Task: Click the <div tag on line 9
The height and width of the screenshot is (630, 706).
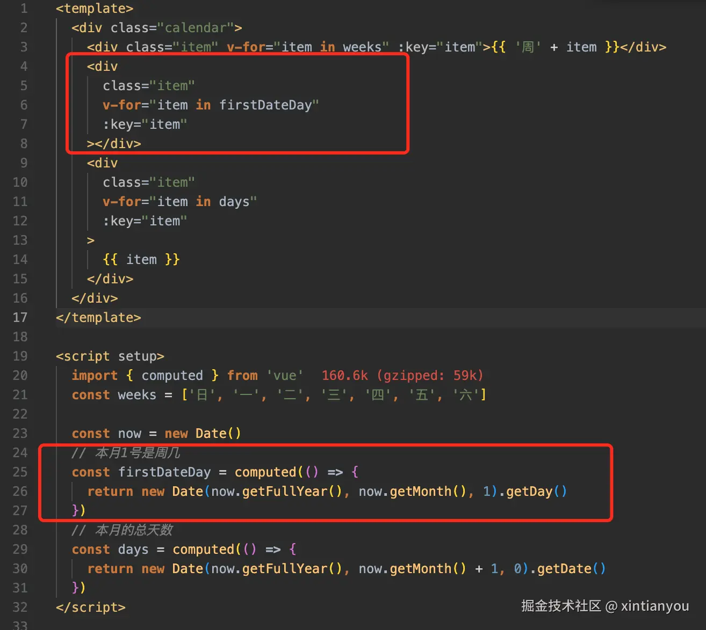Action: [102, 163]
